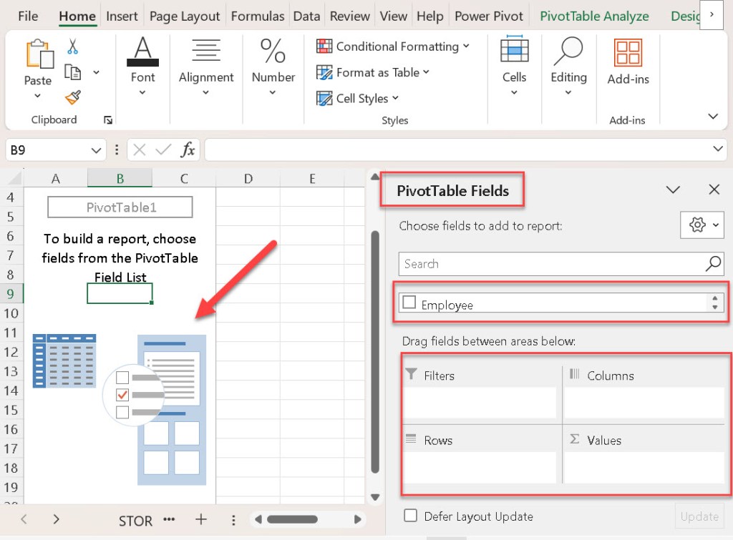Expand the Name Box dropdown
This screenshot has width=733, height=540.
point(97,150)
